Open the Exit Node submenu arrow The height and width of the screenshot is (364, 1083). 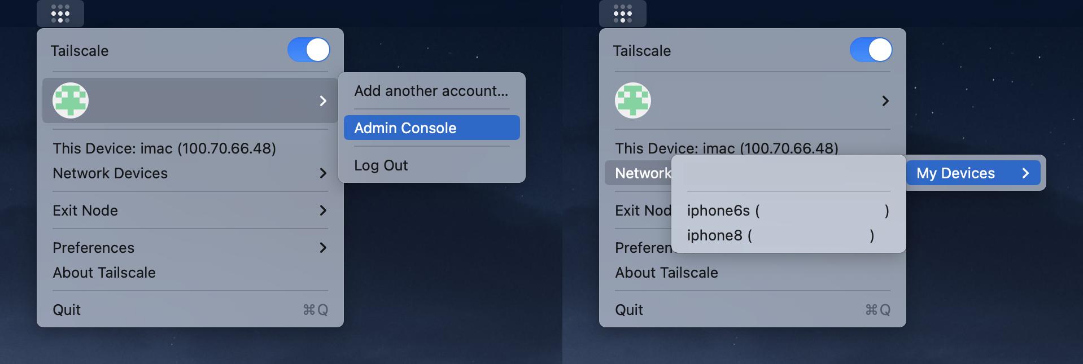pos(323,210)
